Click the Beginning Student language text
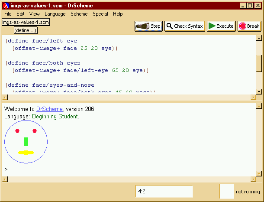This screenshot has height=202, width=264. tap(55, 117)
